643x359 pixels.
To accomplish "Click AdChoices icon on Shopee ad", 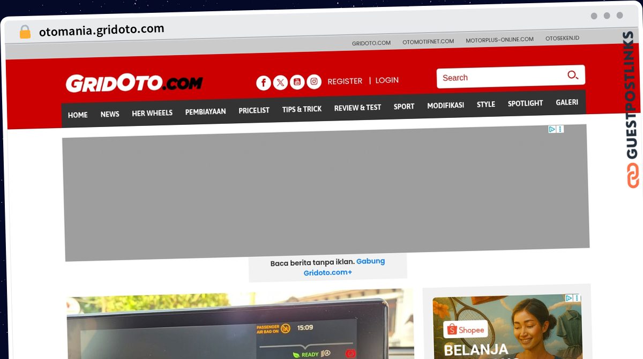I will [570, 298].
